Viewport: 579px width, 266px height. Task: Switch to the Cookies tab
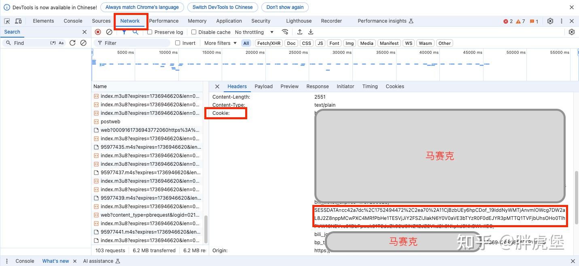394,86
